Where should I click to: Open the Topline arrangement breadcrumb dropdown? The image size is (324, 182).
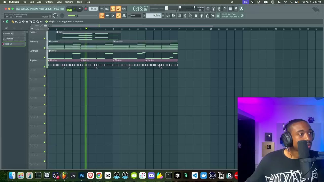click(x=79, y=21)
